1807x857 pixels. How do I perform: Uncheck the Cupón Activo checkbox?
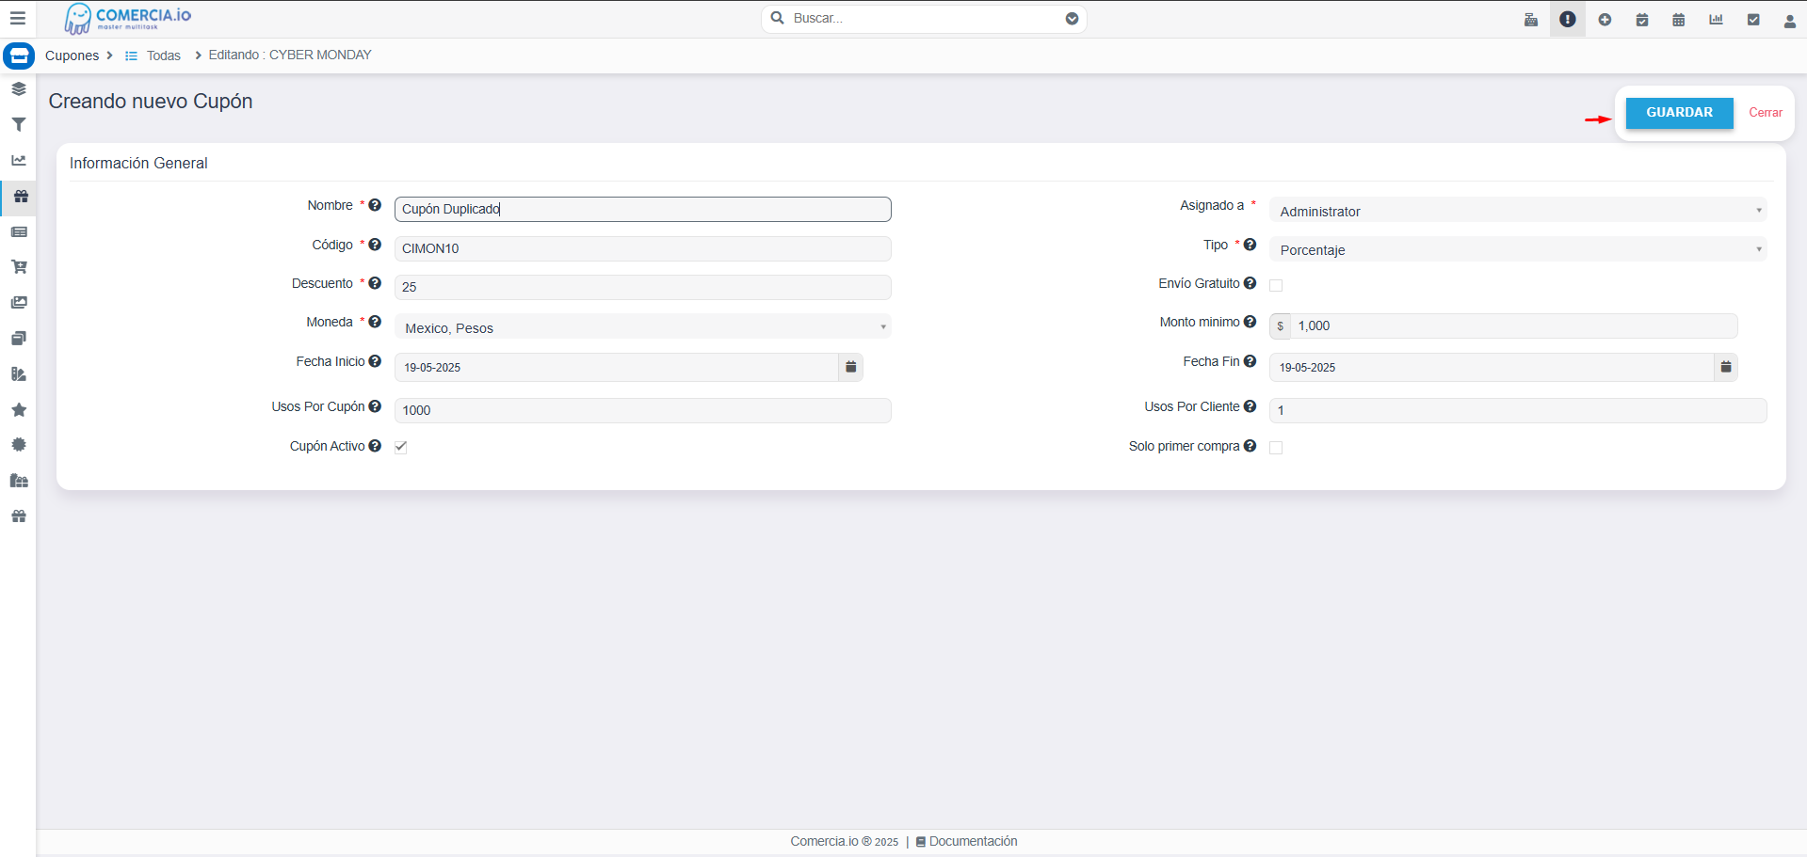(401, 447)
